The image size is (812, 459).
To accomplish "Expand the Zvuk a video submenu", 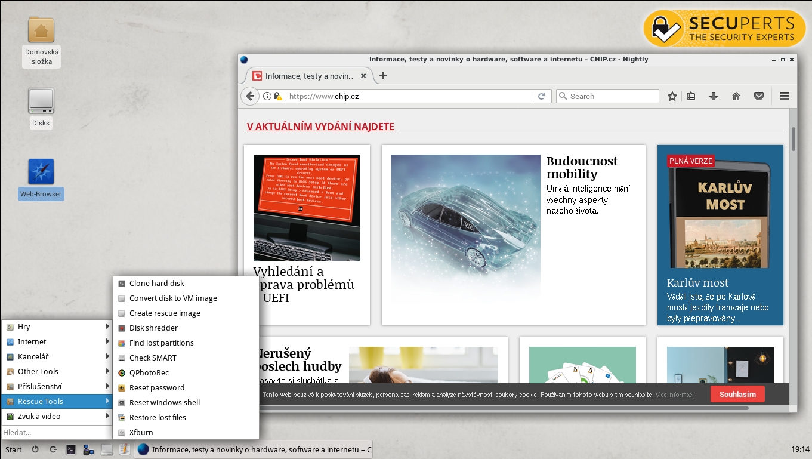I will pyautogui.click(x=57, y=416).
